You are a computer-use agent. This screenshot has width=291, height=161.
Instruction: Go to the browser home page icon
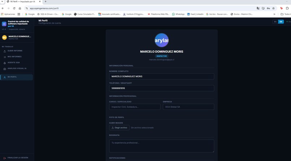(20, 8)
